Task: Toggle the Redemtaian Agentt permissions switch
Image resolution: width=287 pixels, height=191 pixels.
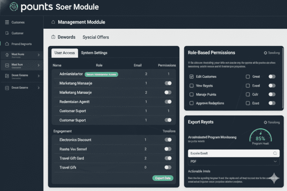Action: click(x=168, y=101)
